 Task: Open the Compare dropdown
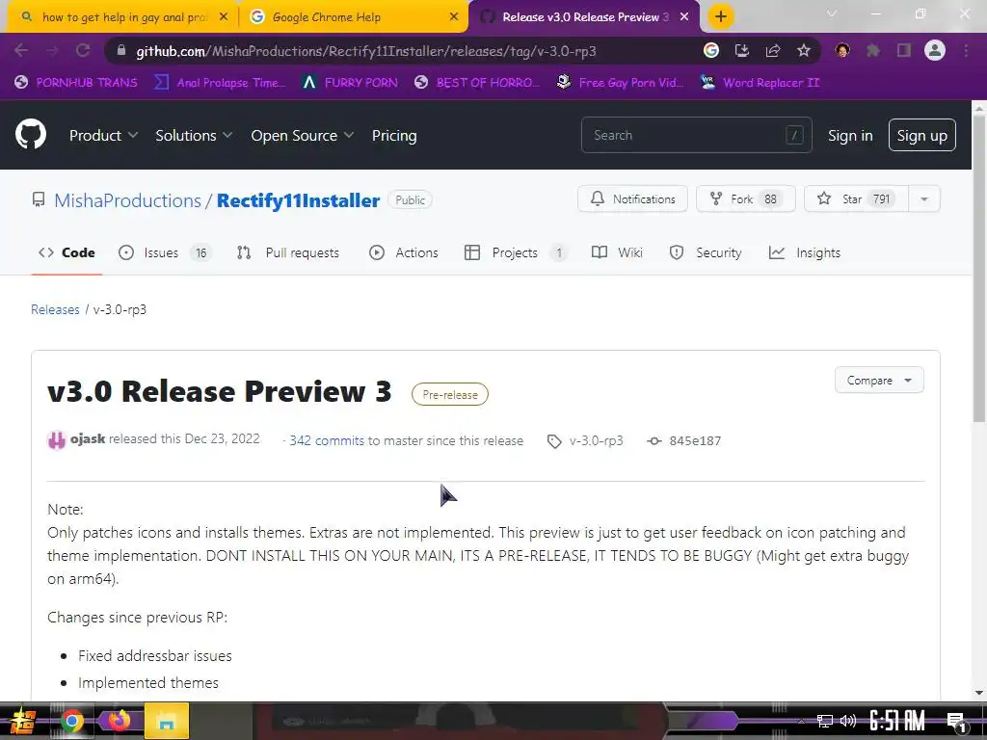tap(879, 380)
